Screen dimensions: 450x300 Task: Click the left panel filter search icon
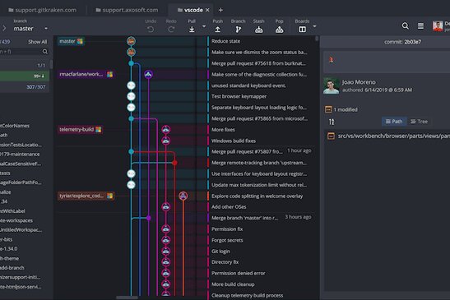(45, 52)
